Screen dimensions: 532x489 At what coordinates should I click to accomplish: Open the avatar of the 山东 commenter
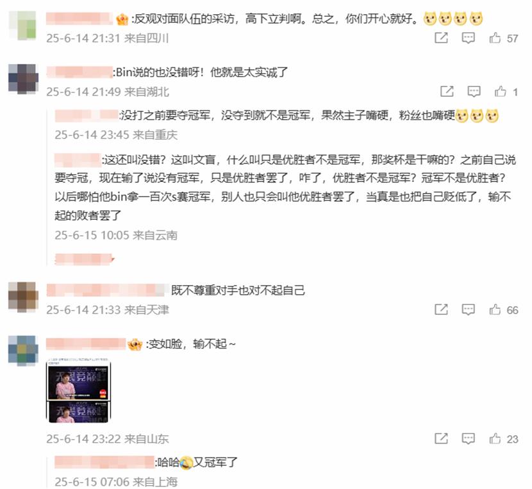[x=23, y=351]
